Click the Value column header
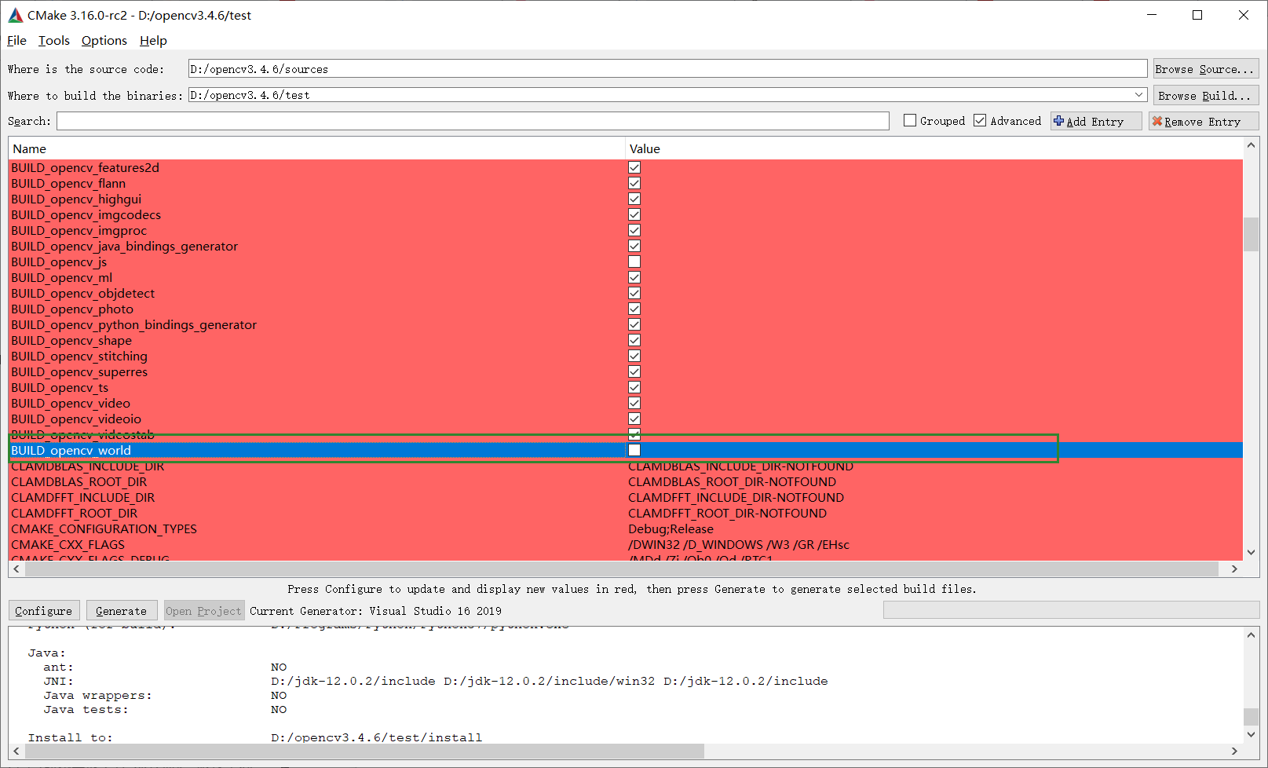1268x768 pixels. tap(934, 148)
